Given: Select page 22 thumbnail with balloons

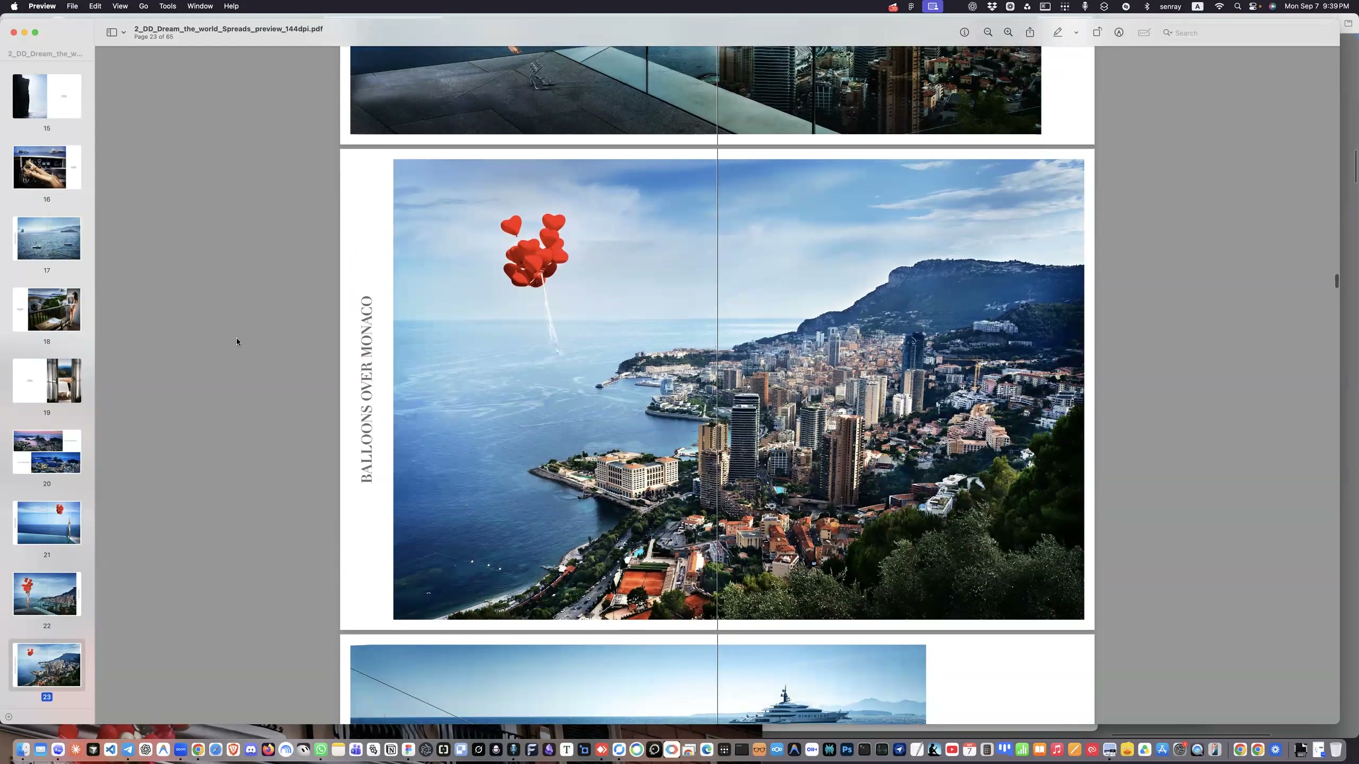Looking at the screenshot, I should [x=47, y=594].
